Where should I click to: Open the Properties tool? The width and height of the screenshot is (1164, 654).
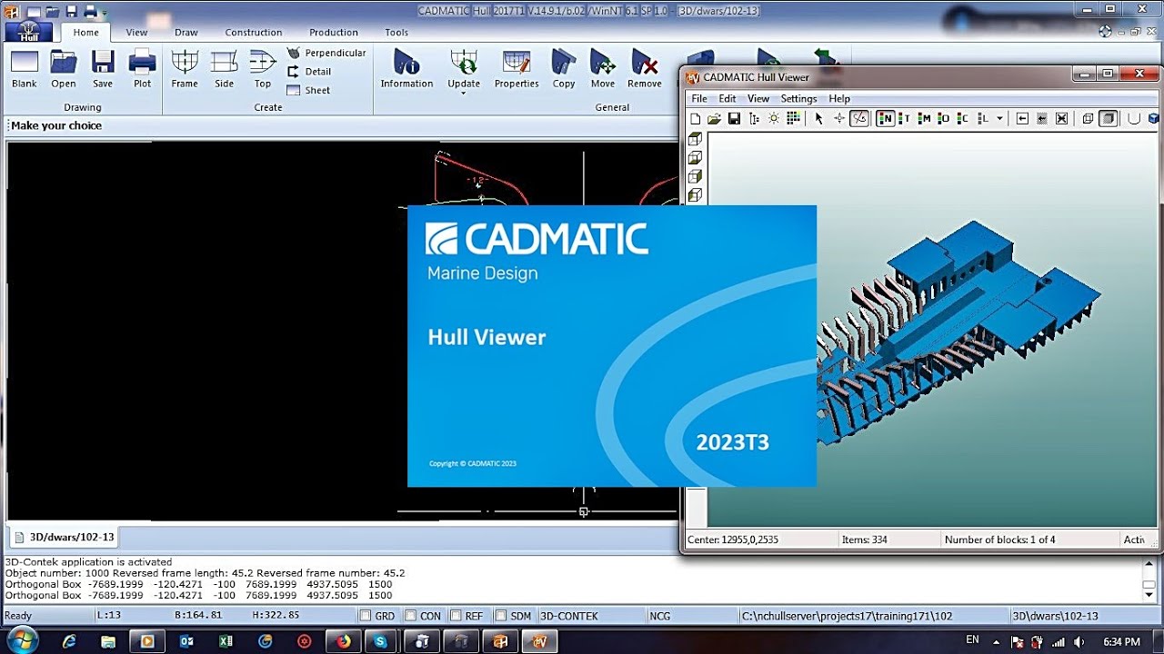pyautogui.click(x=517, y=69)
